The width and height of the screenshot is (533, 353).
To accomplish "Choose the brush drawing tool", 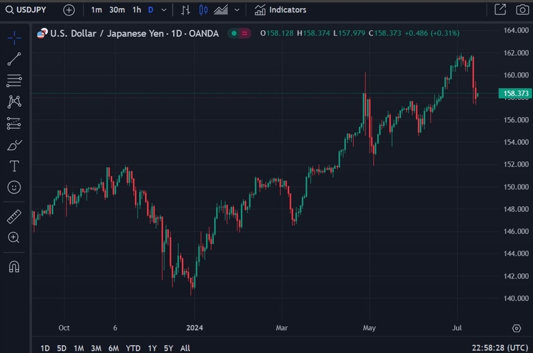I will pyautogui.click(x=14, y=145).
